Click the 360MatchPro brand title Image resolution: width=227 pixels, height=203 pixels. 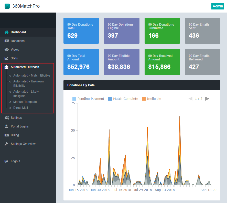coord(26,6)
